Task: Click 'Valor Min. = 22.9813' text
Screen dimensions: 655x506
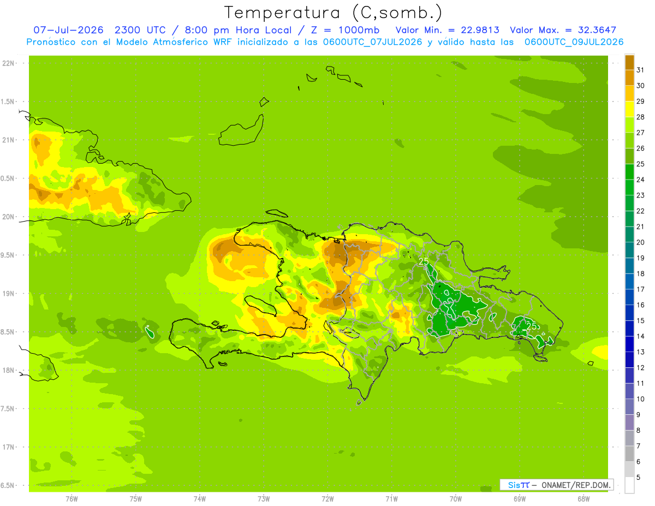Action: (x=447, y=30)
